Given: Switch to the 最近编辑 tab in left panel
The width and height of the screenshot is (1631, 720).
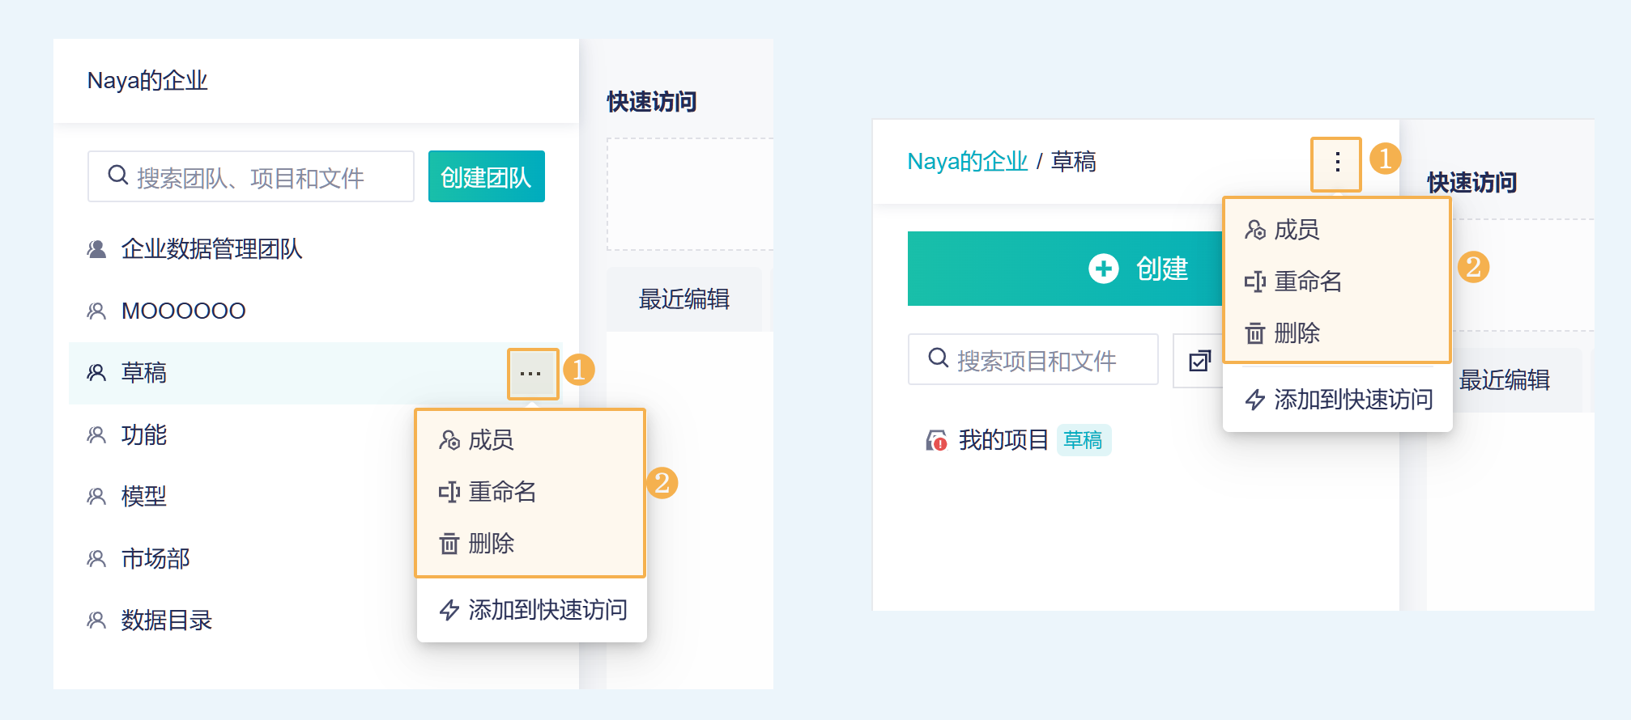Looking at the screenshot, I should [x=684, y=299].
